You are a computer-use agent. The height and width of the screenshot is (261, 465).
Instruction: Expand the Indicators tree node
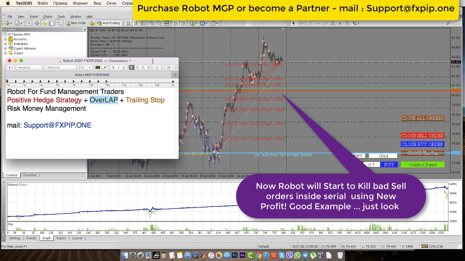coord(5,44)
